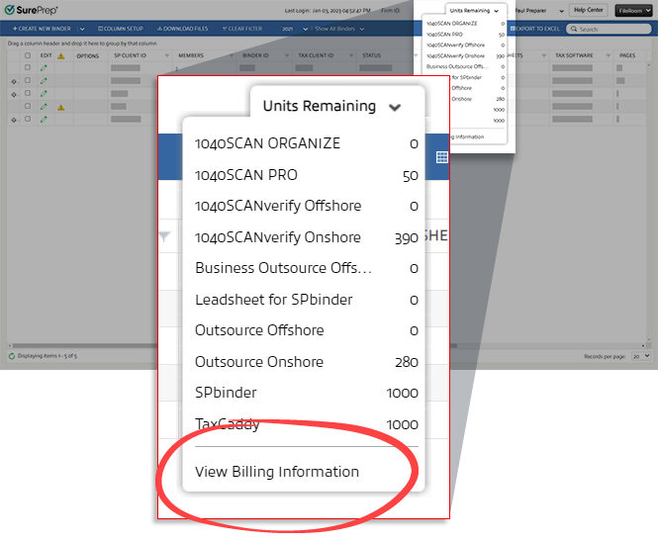Expand the third binder row
The height and width of the screenshot is (542, 658).
coord(14,95)
